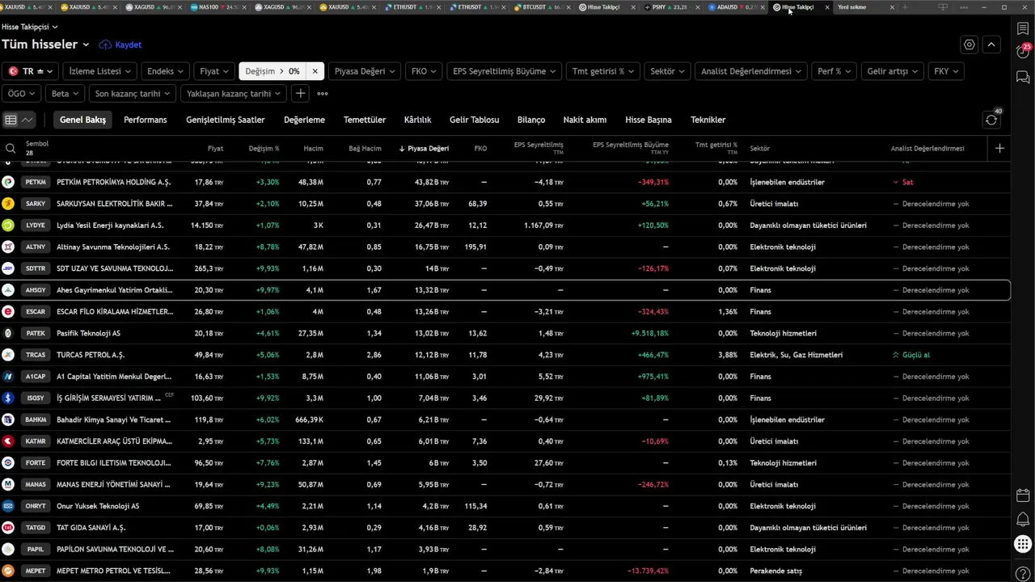Expand the Sektör filter dropdown

(667, 71)
